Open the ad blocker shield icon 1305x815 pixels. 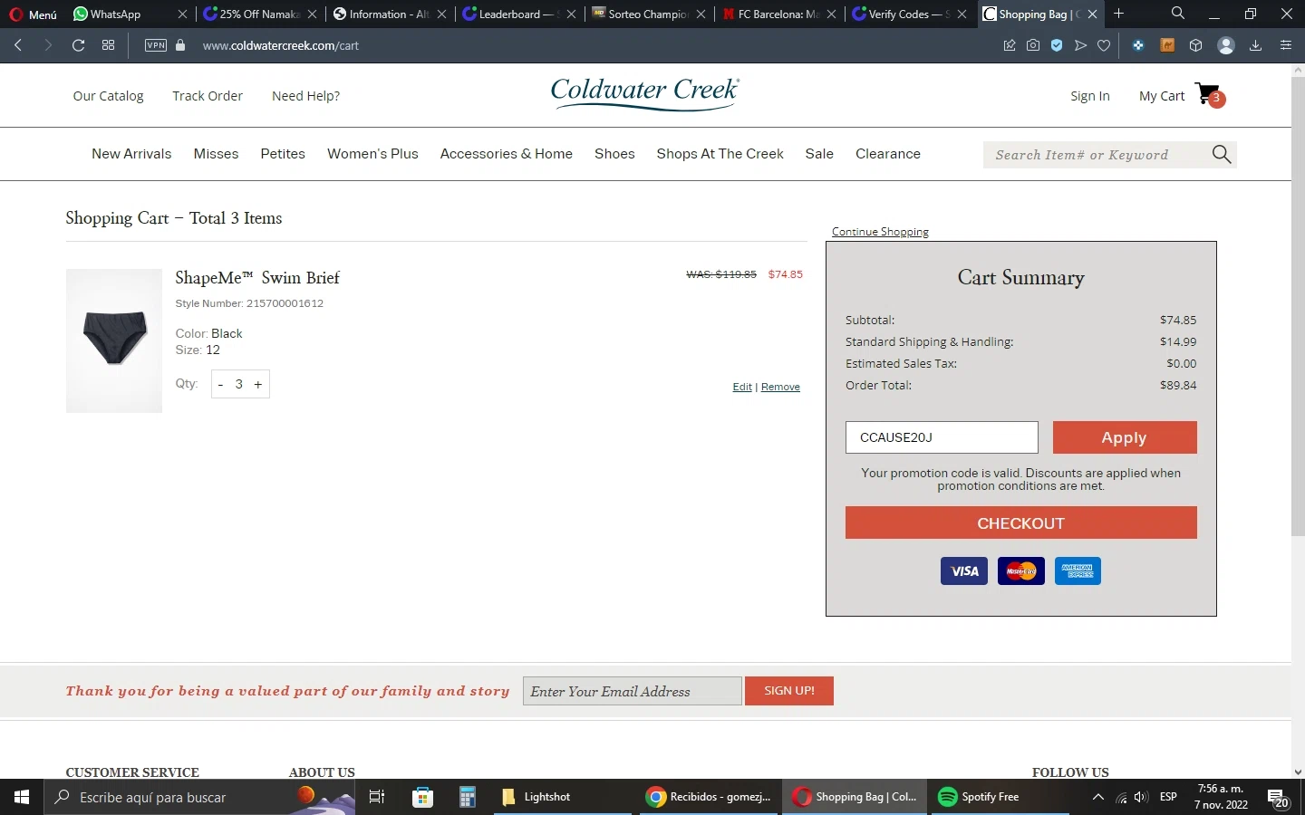coord(1057,45)
